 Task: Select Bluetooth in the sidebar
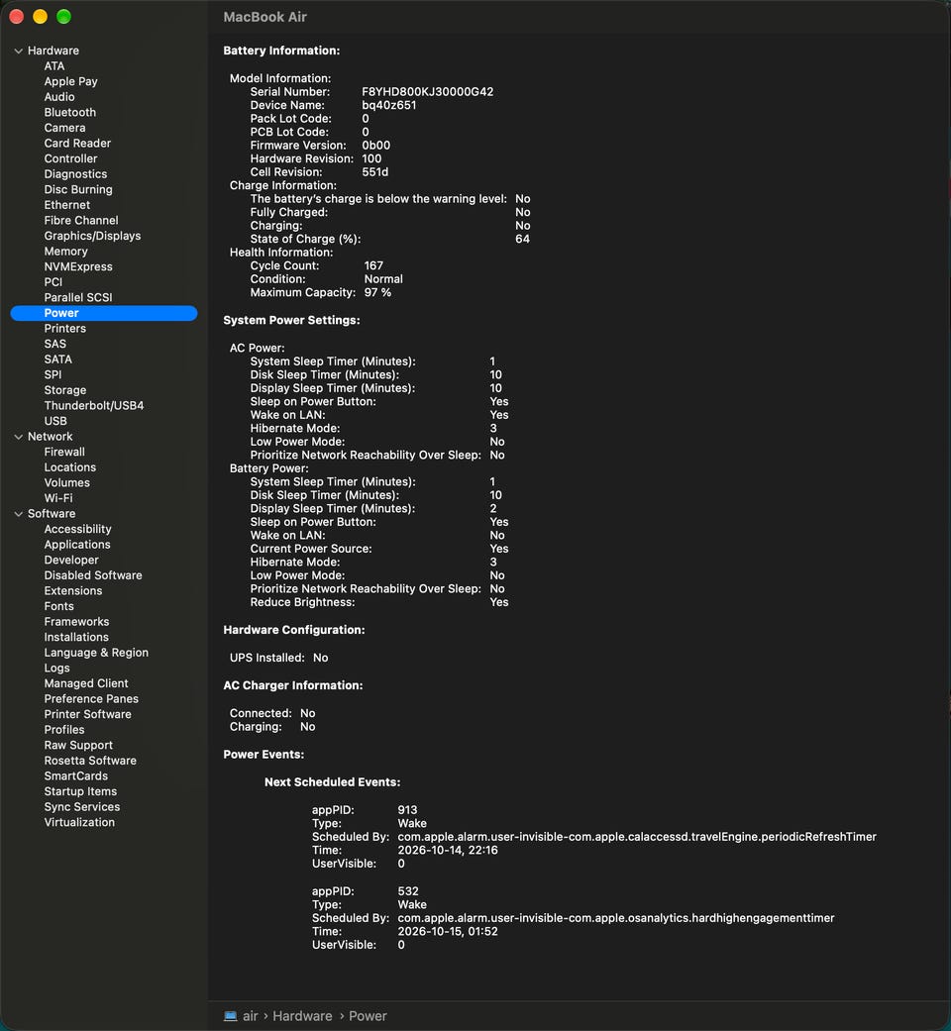(x=69, y=113)
